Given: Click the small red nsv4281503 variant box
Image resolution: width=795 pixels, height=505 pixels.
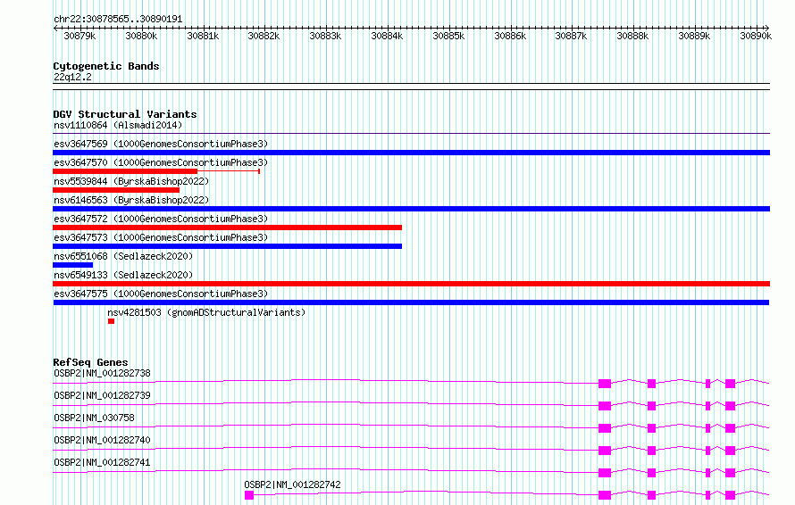Looking at the screenshot, I should (111, 321).
